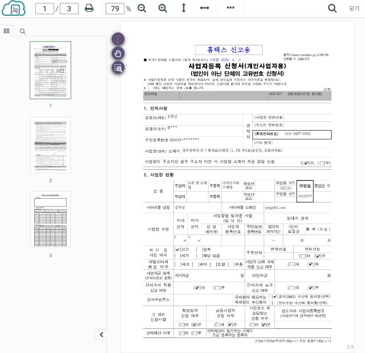Open page 3 via its thumbnail
The image size is (365, 353).
click(50, 220)
